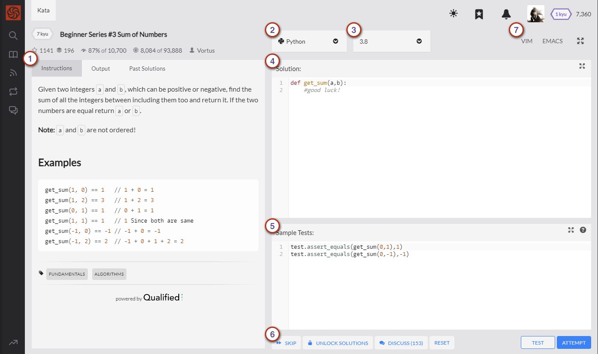This screenshot has height=354, width=598.
Task: Click the '#good luck!' comment line
Action: click(322, 90)
